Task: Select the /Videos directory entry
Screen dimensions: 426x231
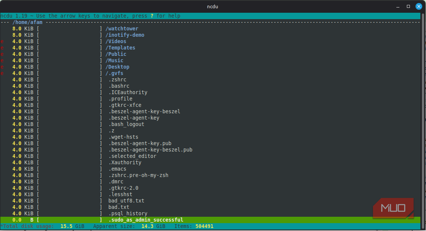Action: 116,41
